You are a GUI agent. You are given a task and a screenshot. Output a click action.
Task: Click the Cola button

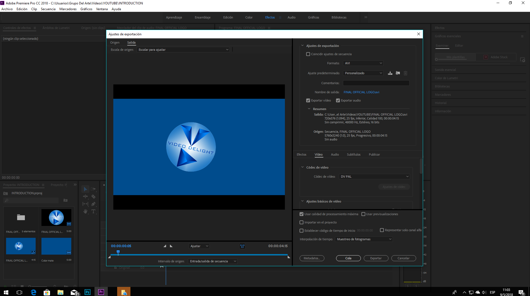click(348, 258)
